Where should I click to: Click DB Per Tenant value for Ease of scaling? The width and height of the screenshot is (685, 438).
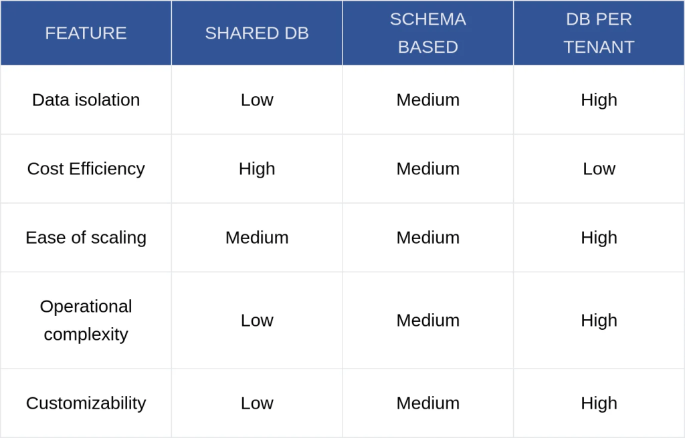(599, 237)
